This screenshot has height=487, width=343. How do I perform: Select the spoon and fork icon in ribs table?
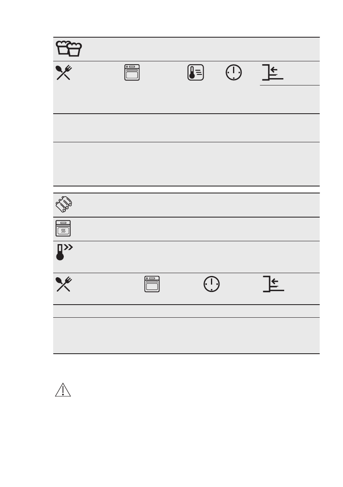pyautogui.click(x=64, y=284)
